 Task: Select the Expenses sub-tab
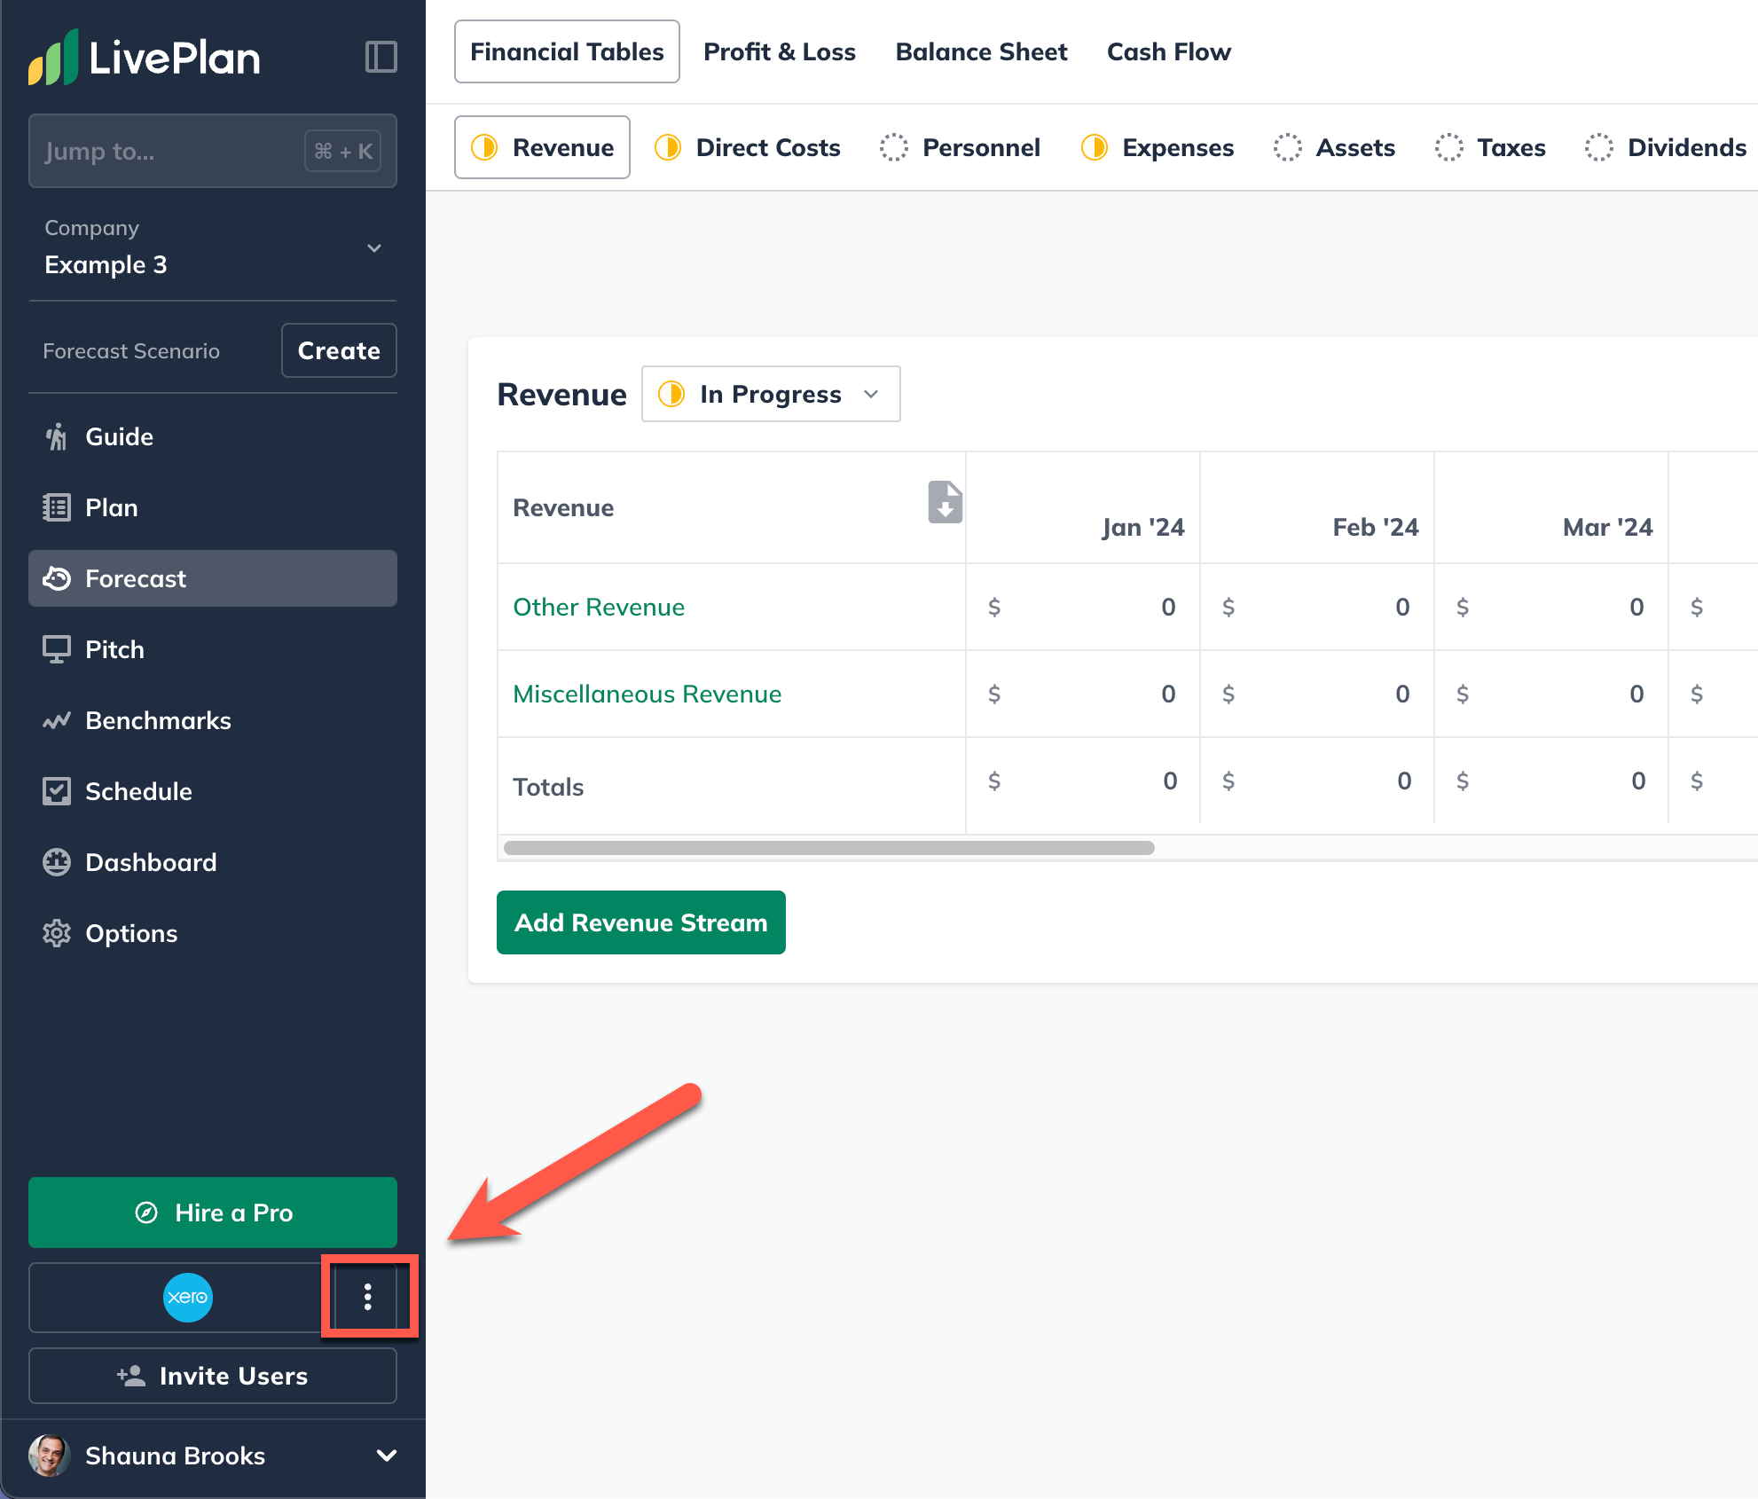coord(1158,147)
